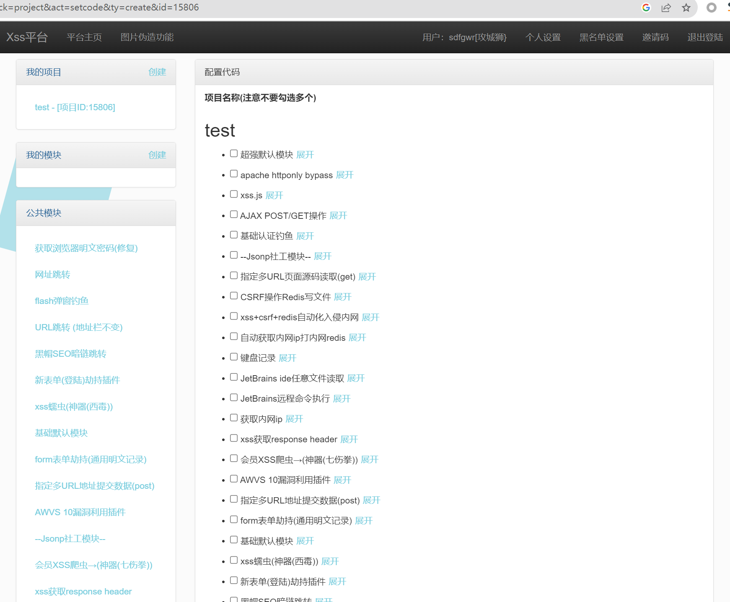
Task: Open the 平台主页 nav item
Action: coord(84,37)
